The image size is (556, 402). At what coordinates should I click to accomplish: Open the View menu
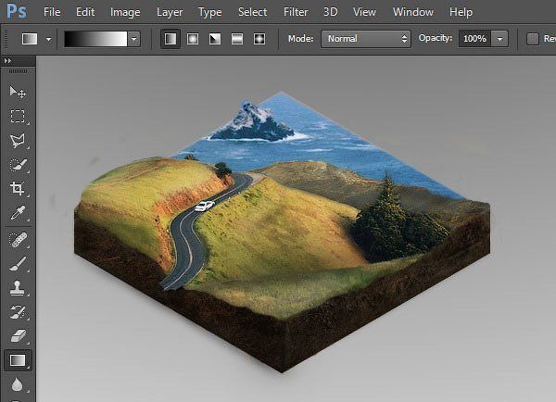point(364,12)
